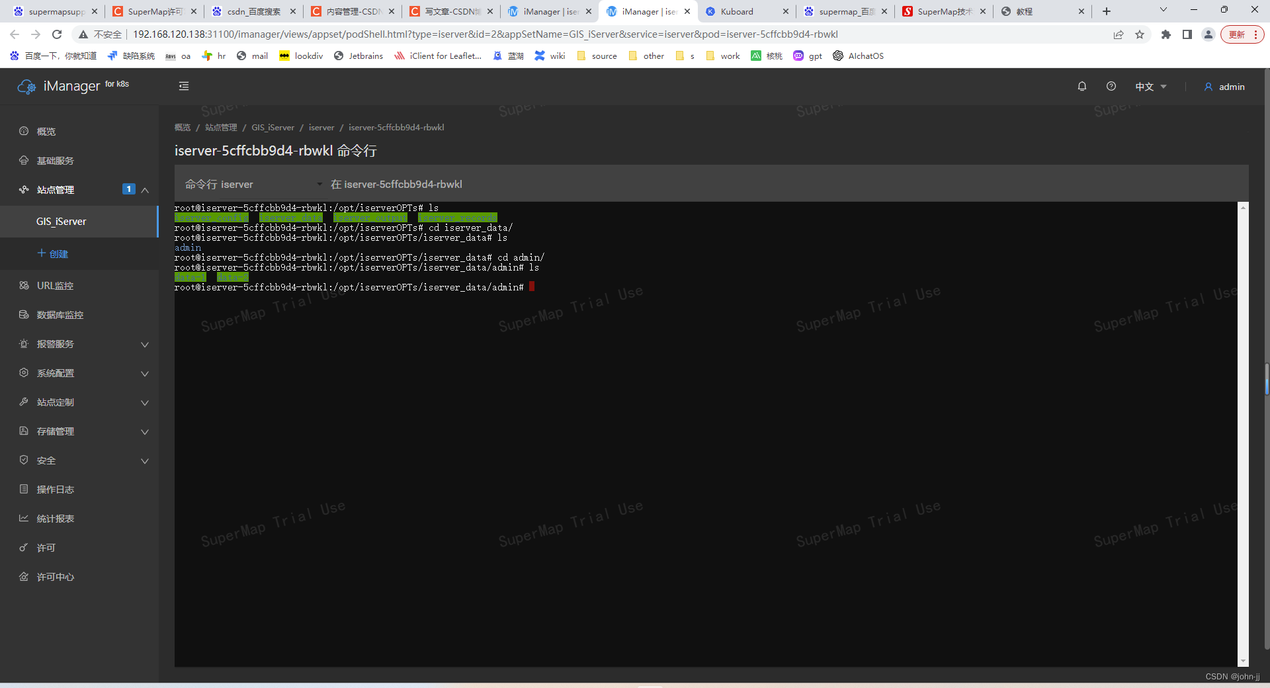Image resolution: width=1270 pixels, height=688 pixels.
Task: Click the terminal scrollbar up arrow
Action: [1244, 207]
